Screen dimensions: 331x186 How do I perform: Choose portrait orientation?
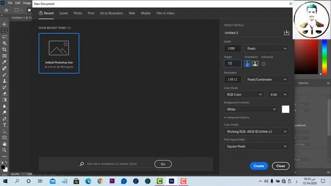pos(247,64)
